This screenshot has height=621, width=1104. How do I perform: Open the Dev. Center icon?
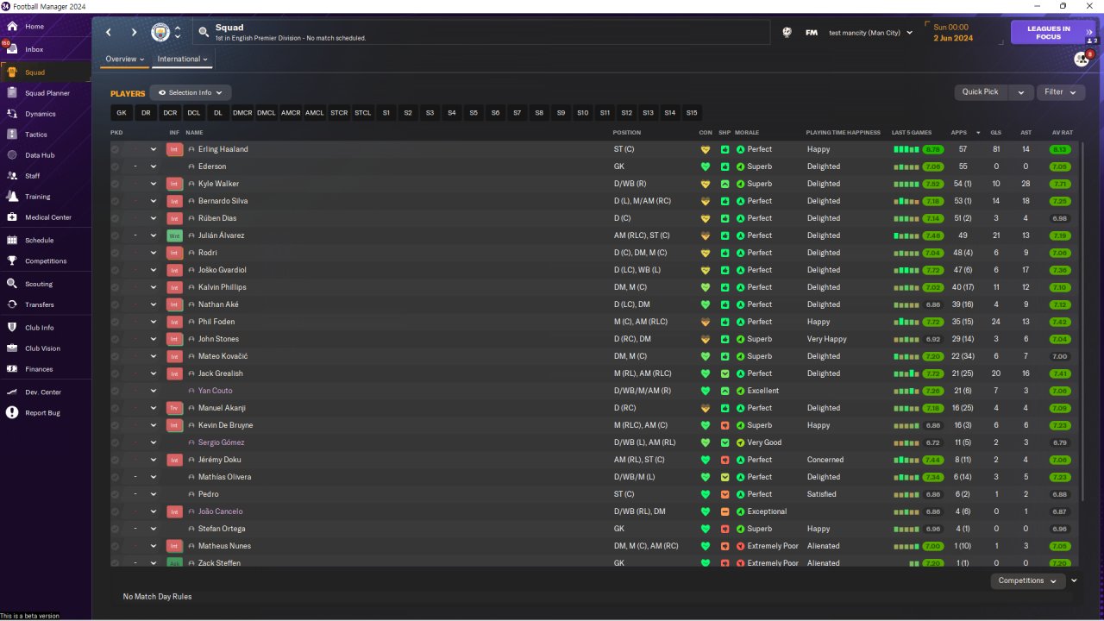tap(12, 392)
